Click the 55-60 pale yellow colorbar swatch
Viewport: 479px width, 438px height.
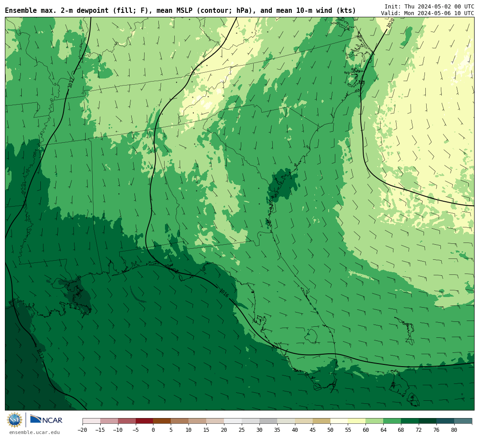point(357,421)
